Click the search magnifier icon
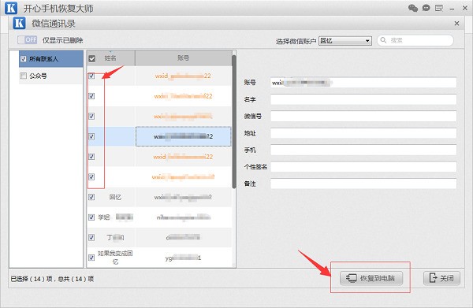This screenshot has height=308, width=473. click(x=383, y=40)
